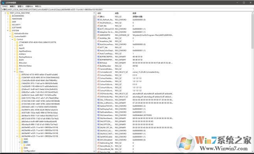Open the 文件(F) menu

(5, 6)
